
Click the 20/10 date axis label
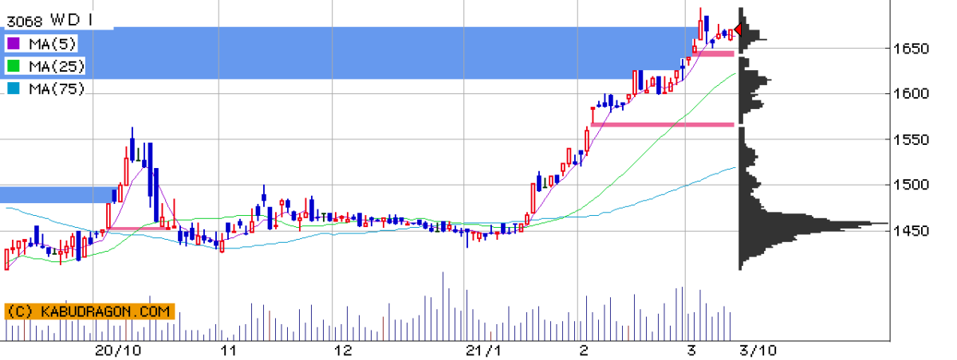click(116, 350)
